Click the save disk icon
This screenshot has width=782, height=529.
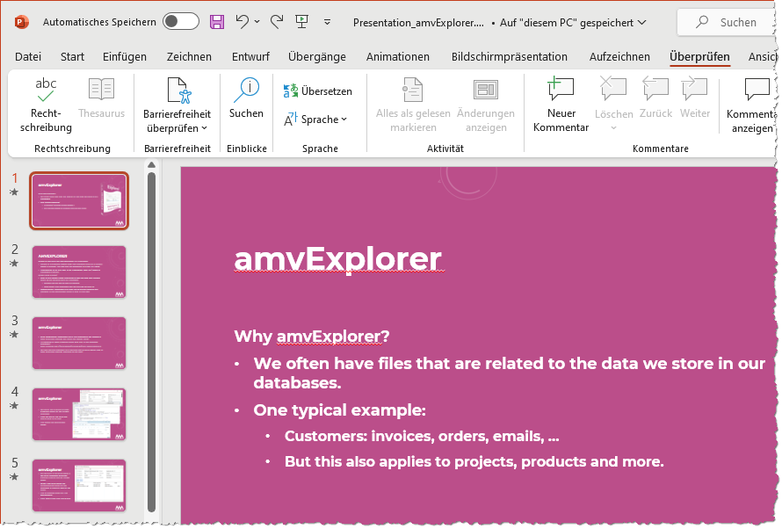216,22
